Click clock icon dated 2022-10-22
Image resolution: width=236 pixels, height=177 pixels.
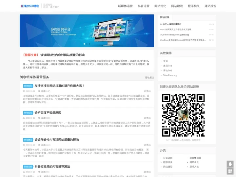[24, 91]
